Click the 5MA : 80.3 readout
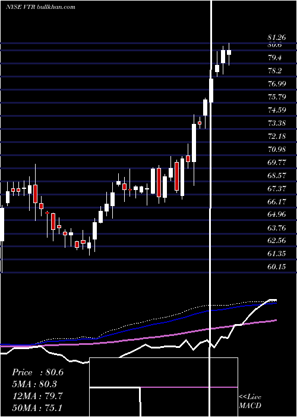 (x=34, y=384)
